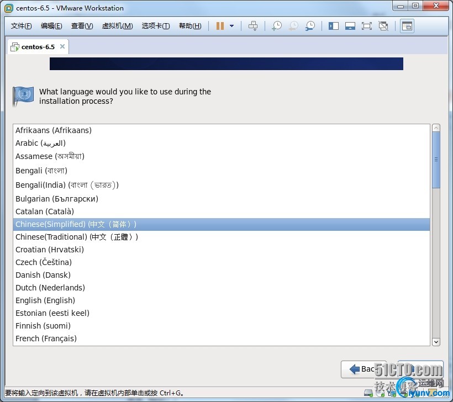Close the centos-6.5 tab

(62, 46)
